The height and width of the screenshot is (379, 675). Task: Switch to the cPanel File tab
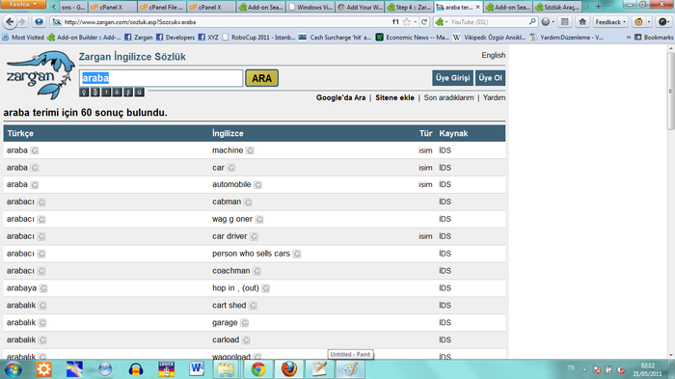tap(162, 7)
